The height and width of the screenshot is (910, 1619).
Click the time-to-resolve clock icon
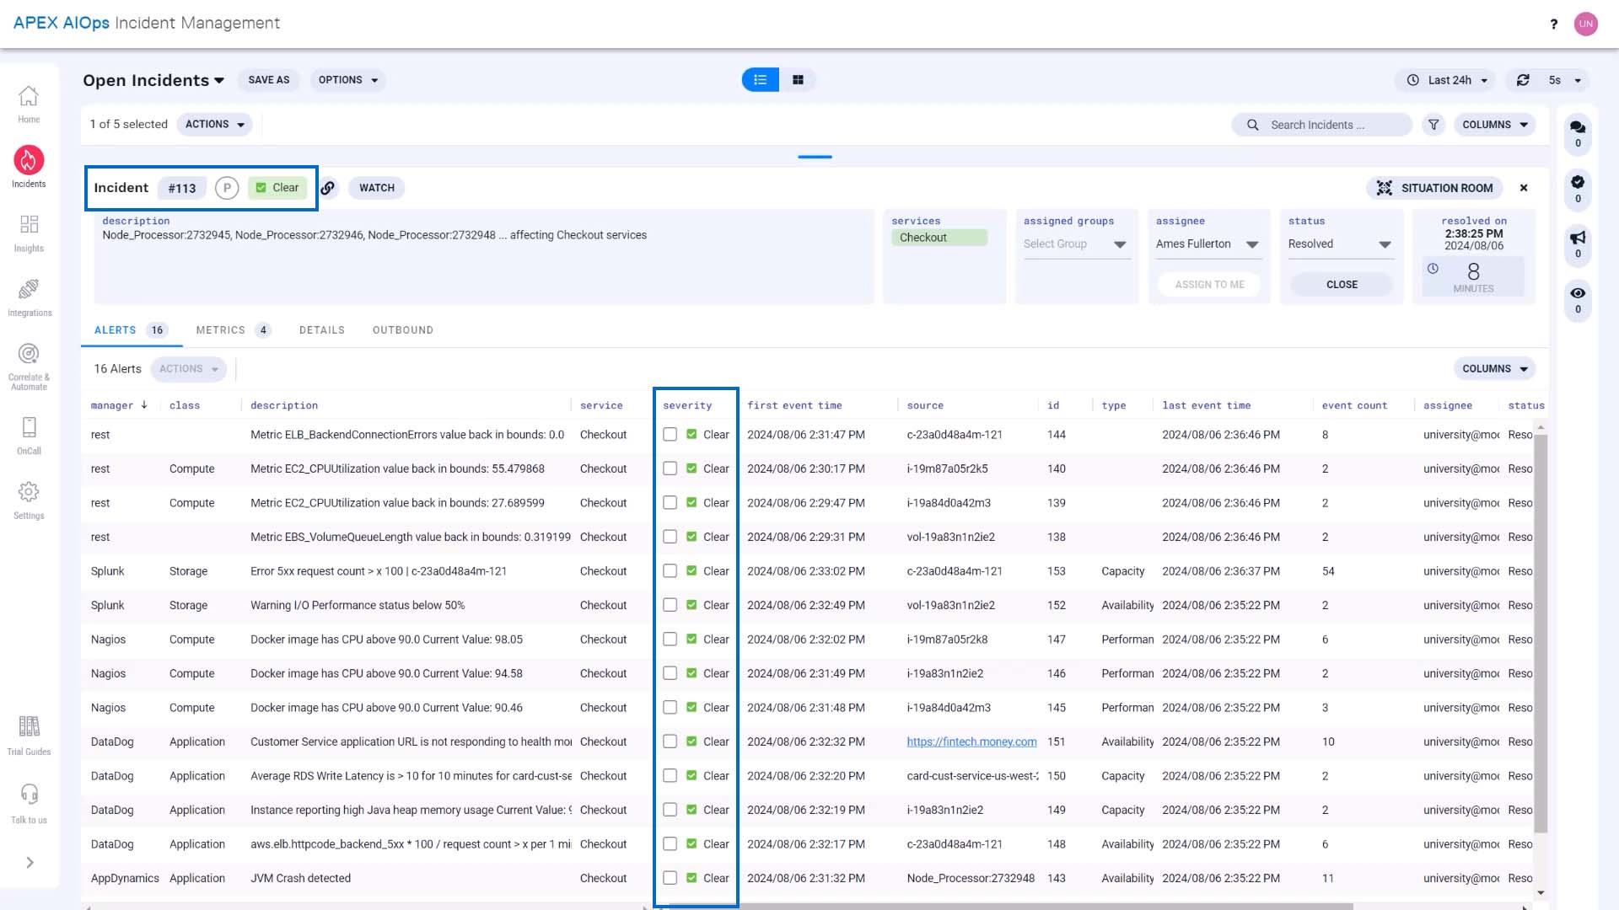pyautogui.click(x=1433, y=269)
